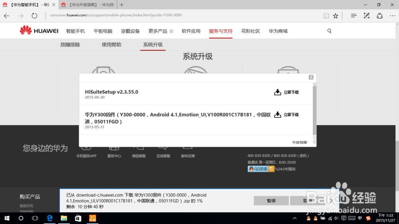Screen dimensions: 399x224
Task: Toggle the 中 input method indicator
Action: (x=360, y=218)
